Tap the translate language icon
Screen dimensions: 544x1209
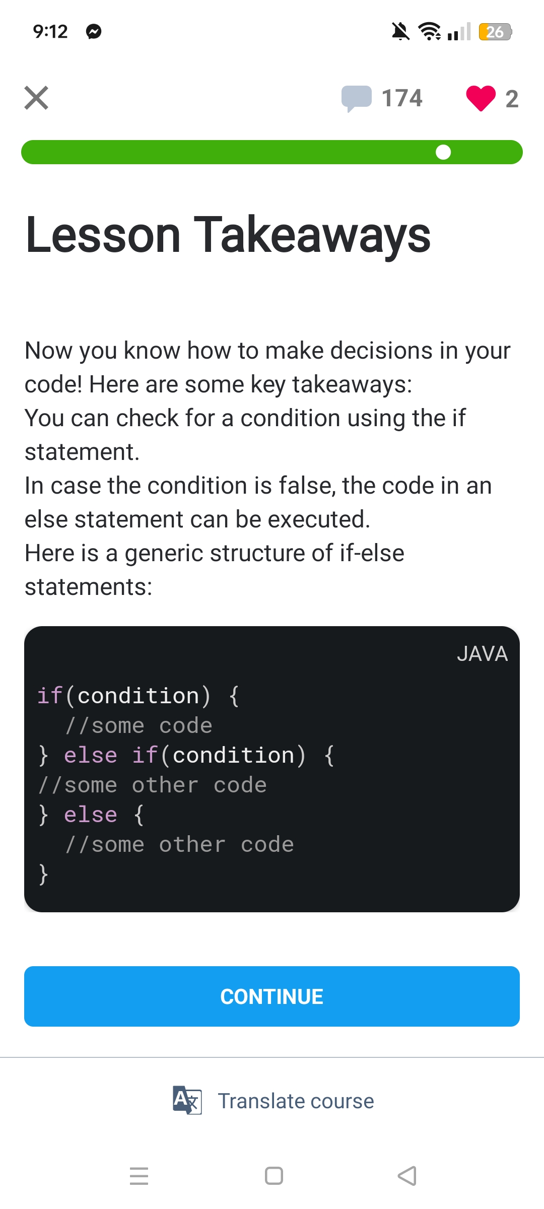187,1101
